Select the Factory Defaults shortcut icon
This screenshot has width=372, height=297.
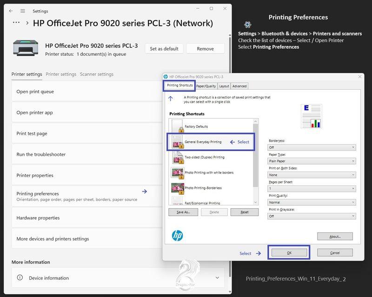tap(177, 126)
